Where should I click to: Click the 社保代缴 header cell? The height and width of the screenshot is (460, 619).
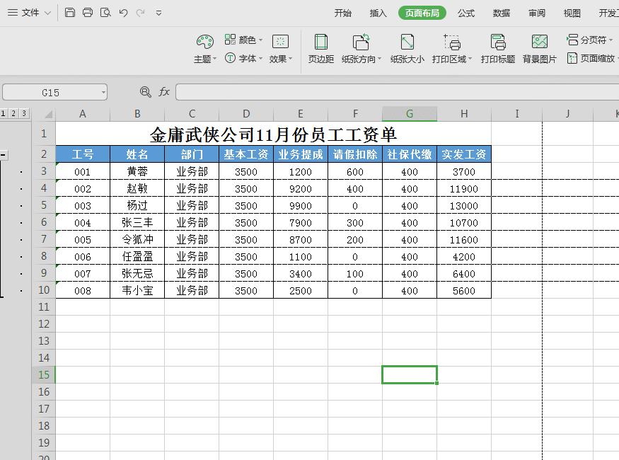[x=410, y=154]
